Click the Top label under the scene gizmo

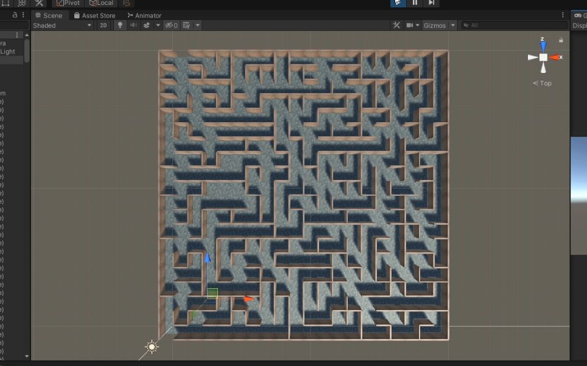tap(544, 83)
